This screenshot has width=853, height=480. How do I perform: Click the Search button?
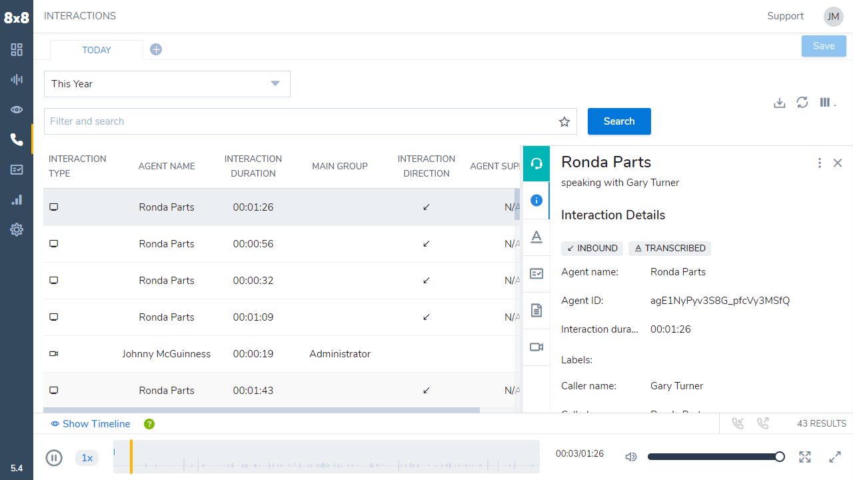619,121
